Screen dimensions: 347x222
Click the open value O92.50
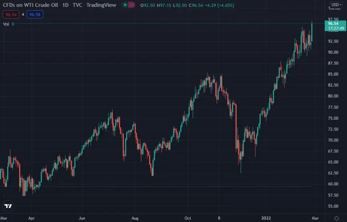148,5
